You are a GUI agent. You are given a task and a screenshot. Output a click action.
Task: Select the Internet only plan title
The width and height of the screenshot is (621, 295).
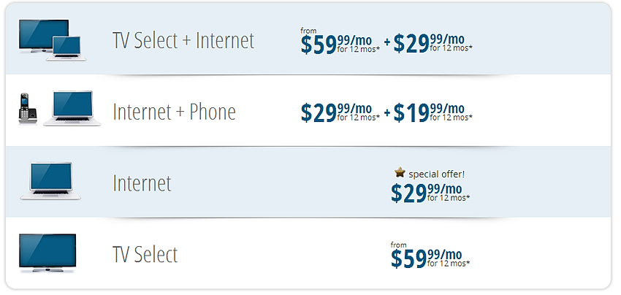click(142, 183)
